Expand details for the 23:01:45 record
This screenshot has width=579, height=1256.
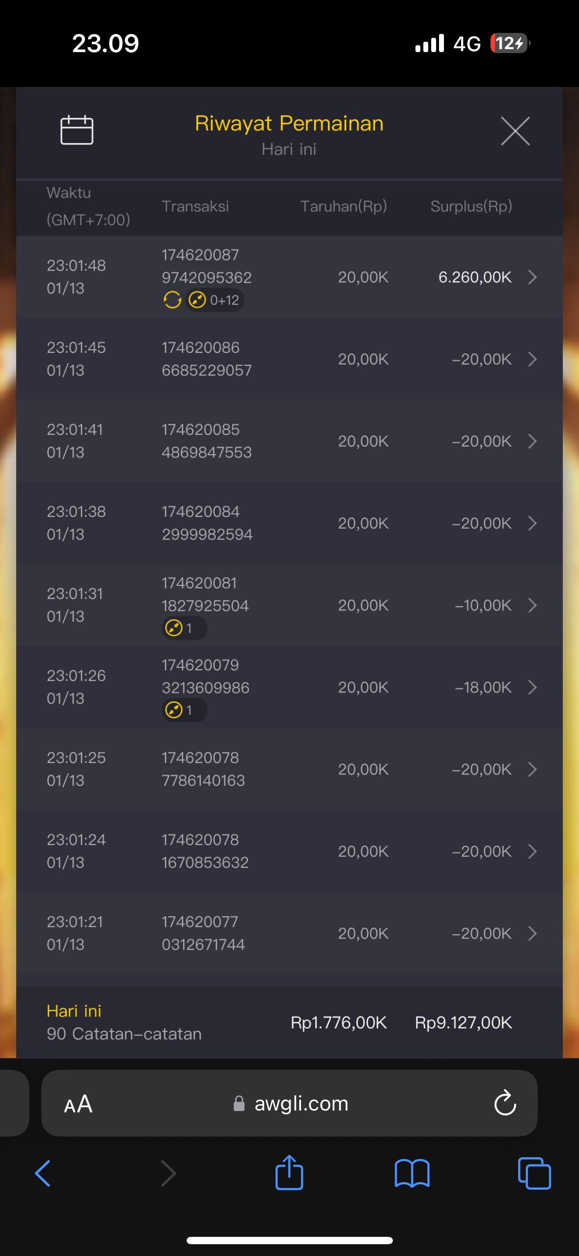tap(532, 359)
